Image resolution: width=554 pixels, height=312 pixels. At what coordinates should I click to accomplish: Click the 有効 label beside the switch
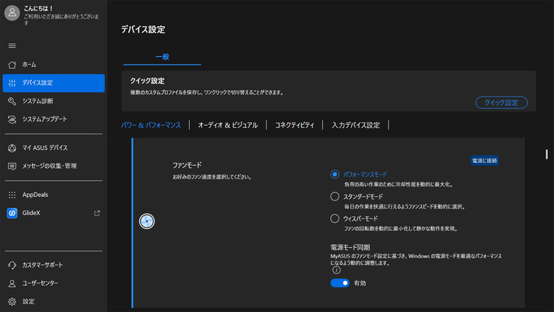click(359, 283)
